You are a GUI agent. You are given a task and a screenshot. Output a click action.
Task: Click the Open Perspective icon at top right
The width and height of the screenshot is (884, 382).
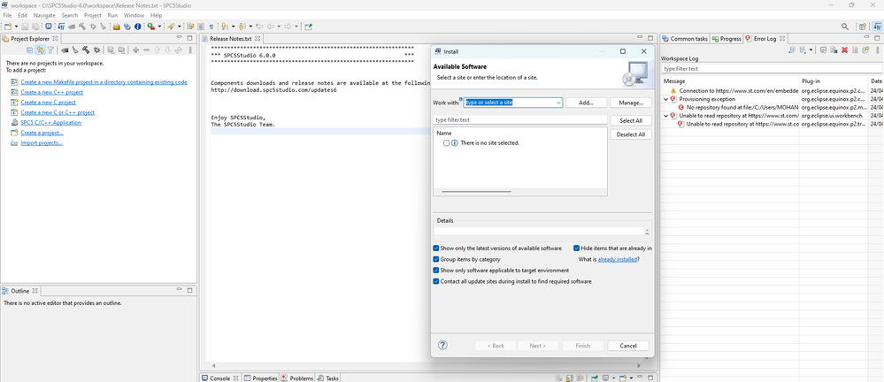[x=862, y=27]
